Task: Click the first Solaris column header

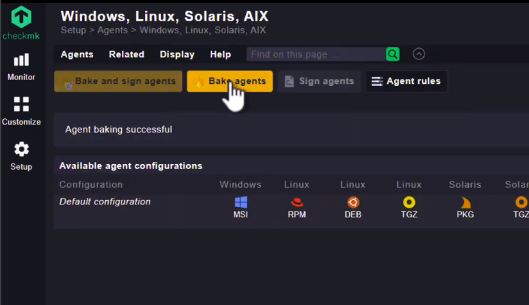Action: tap(465, 185)
